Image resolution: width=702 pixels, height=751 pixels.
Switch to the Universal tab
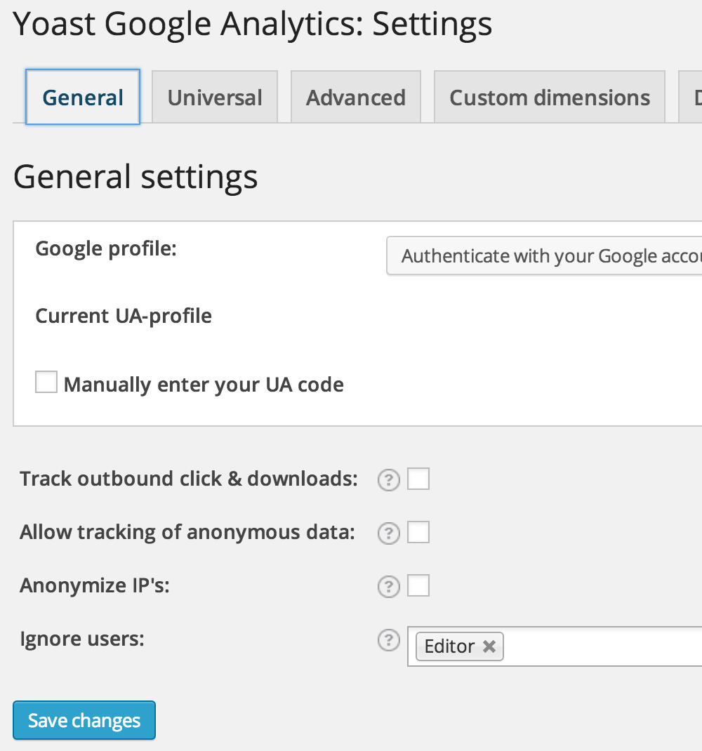point(215,98)
